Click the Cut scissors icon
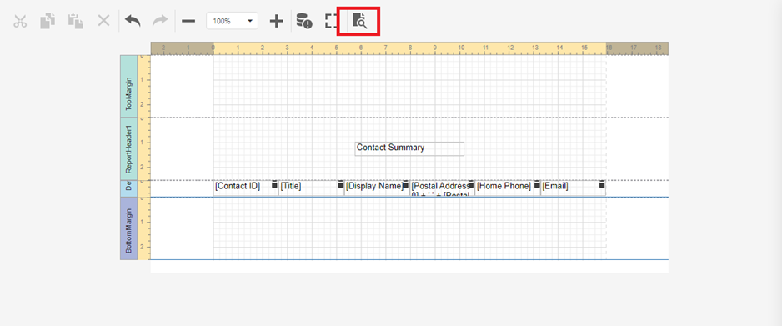Image resolution: width=782 pixels, height=326 pixels. point(20,21)
